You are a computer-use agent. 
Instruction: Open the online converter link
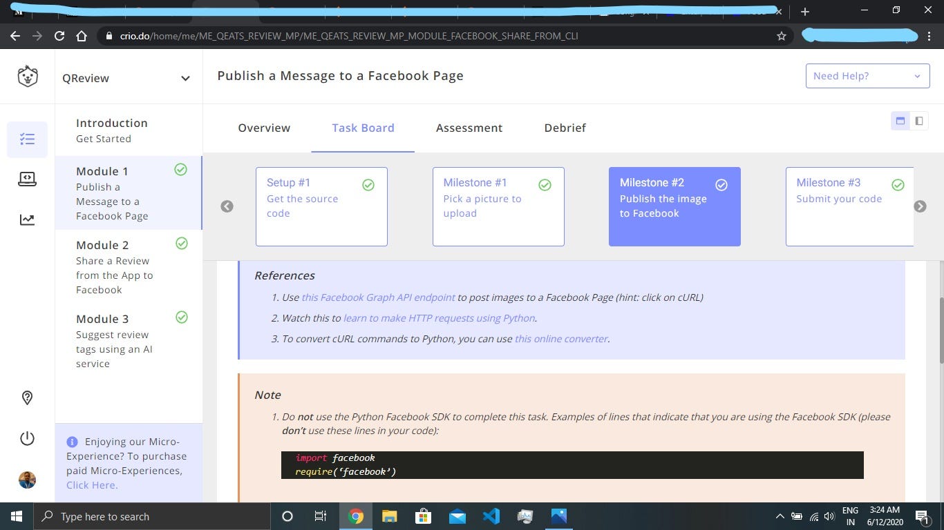[561, 339]
